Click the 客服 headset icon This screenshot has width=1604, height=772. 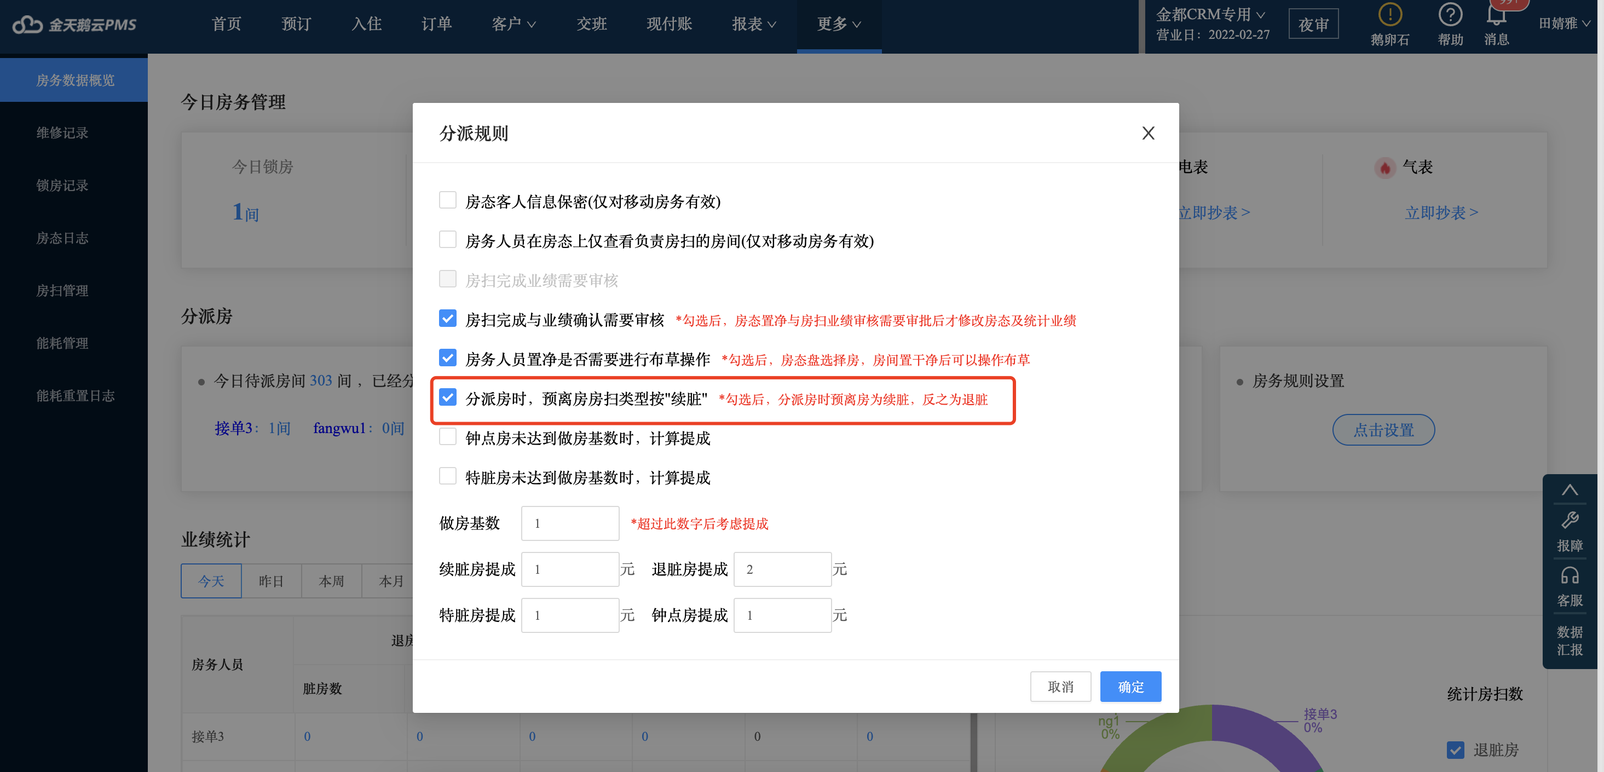tap(1569, 575)
